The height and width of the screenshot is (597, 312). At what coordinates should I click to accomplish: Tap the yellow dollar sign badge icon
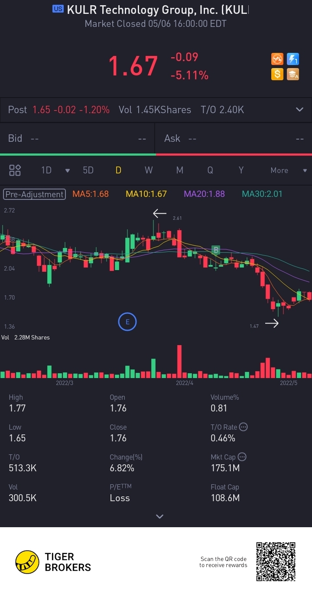coord(277,74)
